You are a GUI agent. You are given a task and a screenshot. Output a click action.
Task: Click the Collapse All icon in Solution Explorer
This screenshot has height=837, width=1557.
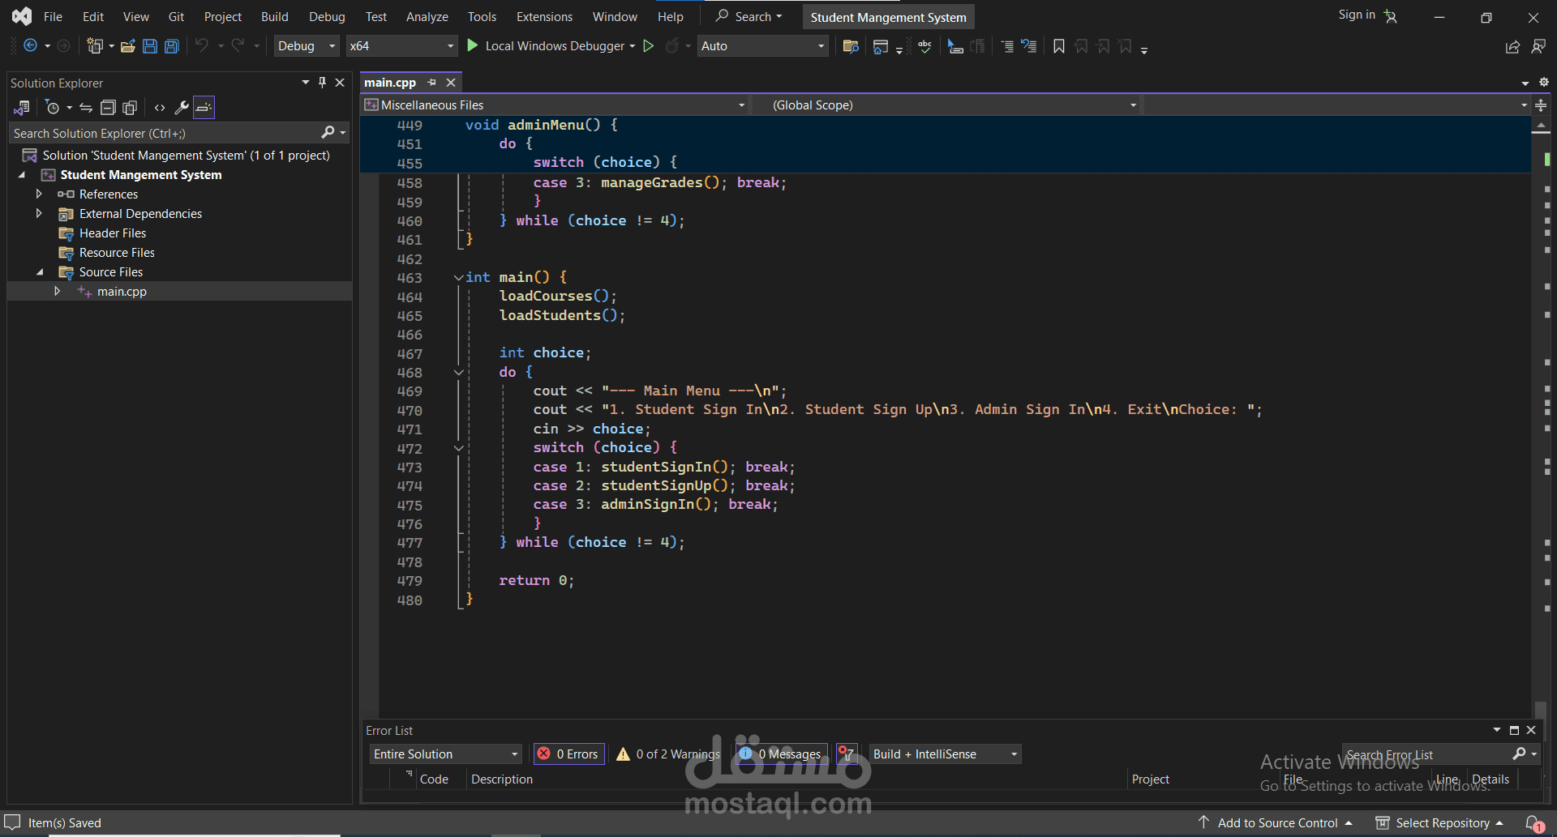(x=108, y=108)
